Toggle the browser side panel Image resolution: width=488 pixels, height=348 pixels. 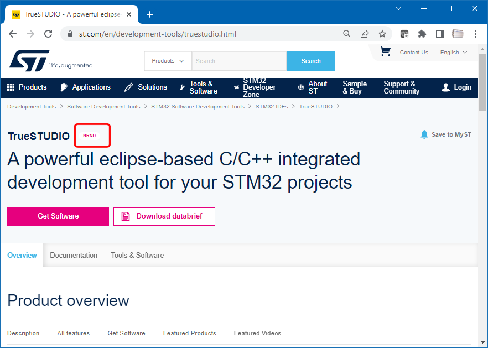click(x=439, y=34)
